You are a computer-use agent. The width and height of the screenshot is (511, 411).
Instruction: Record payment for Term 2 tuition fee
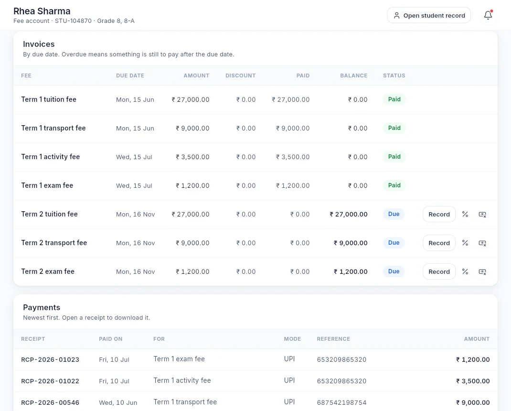click(439, 214)
